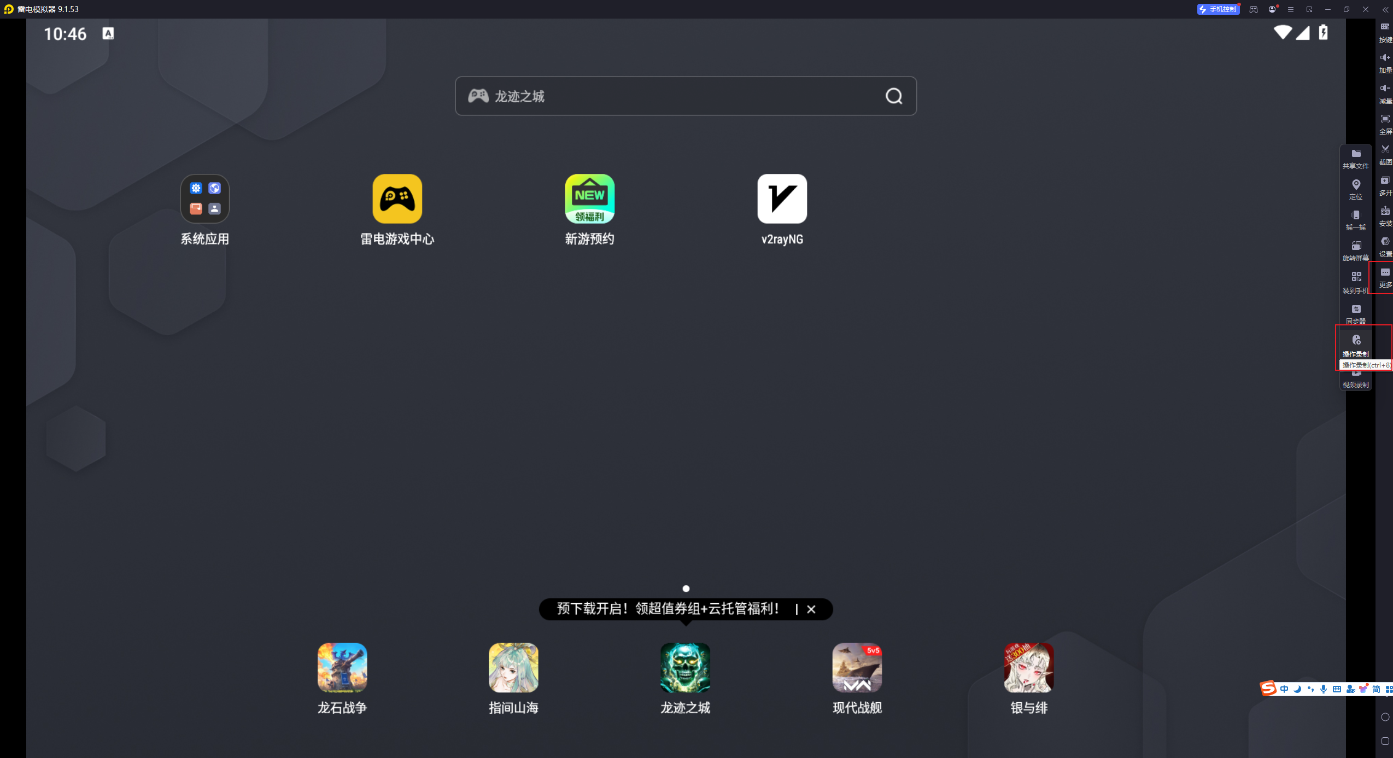
Task: Click the mini-window icon in the title bar
Action: (x=1309, y=9)
